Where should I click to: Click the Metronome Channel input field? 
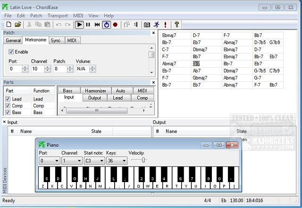pos(38,69)
